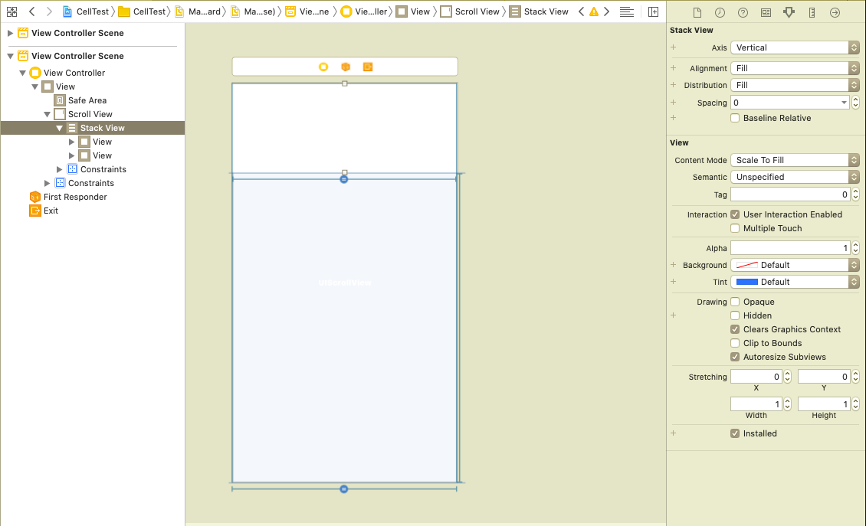Expand the first collapsed View Controller Scene
The image size is (866, 526).
point(10,33)
